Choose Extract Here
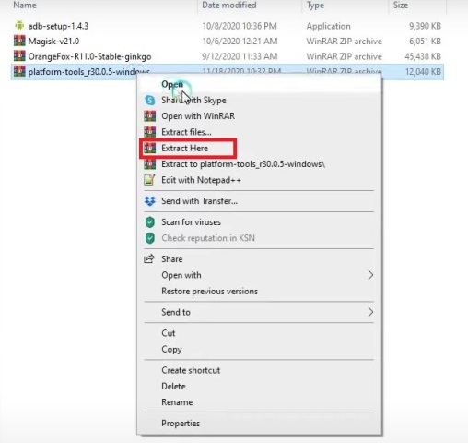 (259, 148)
